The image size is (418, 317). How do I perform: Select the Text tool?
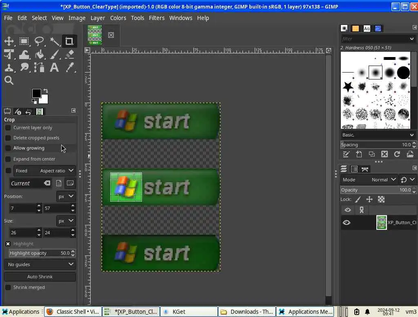coord(55,68)
